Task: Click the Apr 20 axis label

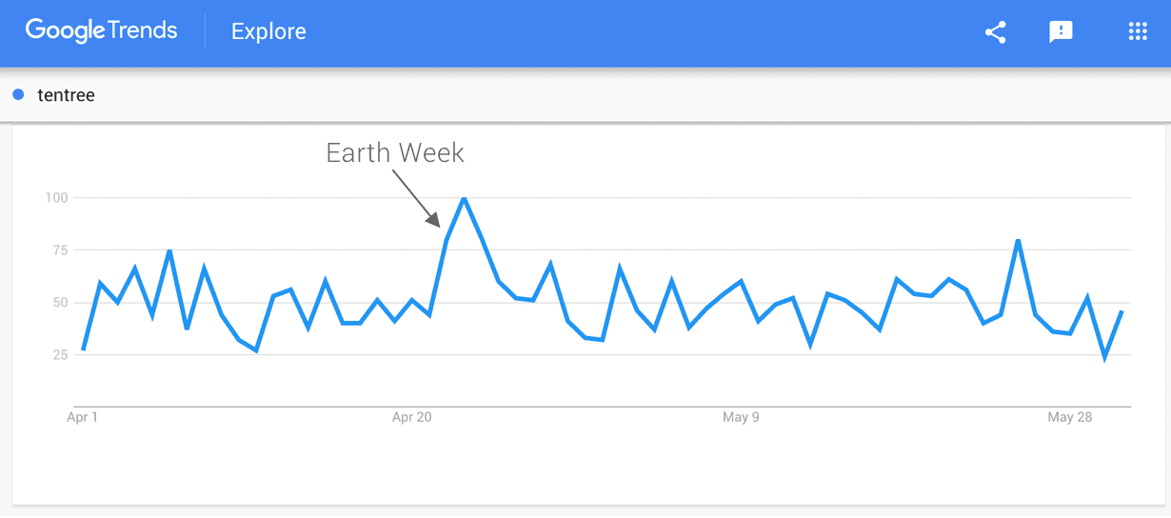Action: 412,417
